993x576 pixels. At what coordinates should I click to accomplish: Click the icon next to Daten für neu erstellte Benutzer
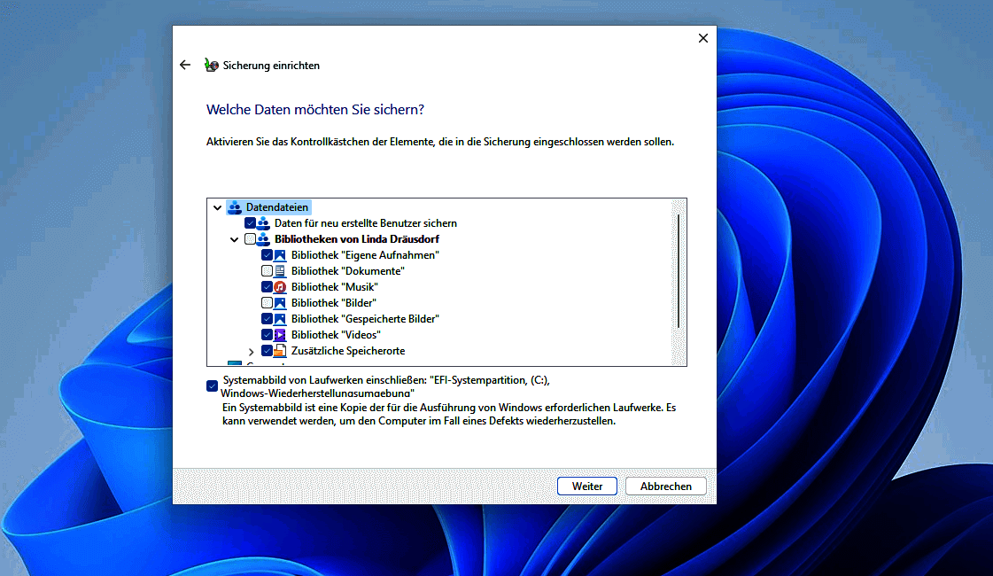pos(263,223)
